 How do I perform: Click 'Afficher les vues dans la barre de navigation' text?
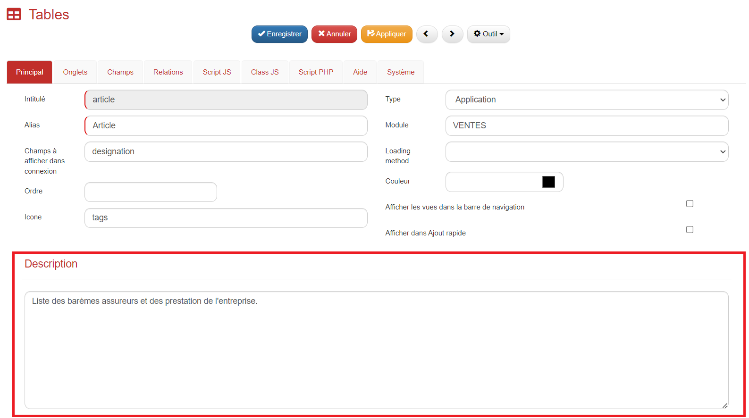[x=455, y=207]
